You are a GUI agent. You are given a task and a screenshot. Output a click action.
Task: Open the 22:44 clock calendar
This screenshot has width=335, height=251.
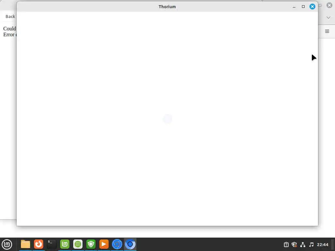coord(322,244)
